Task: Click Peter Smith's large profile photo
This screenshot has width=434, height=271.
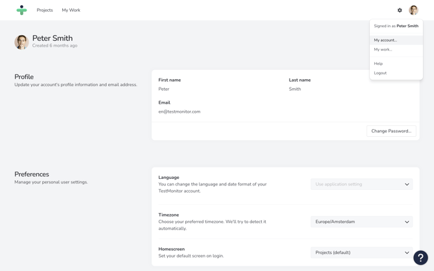Action: pyautogui.click(x=21, y=42)
